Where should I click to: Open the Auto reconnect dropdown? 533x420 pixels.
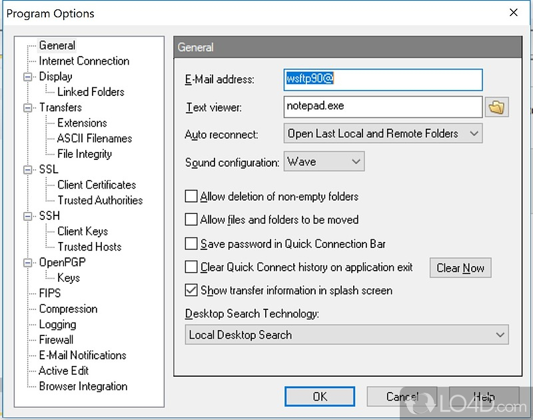point(382,133)
